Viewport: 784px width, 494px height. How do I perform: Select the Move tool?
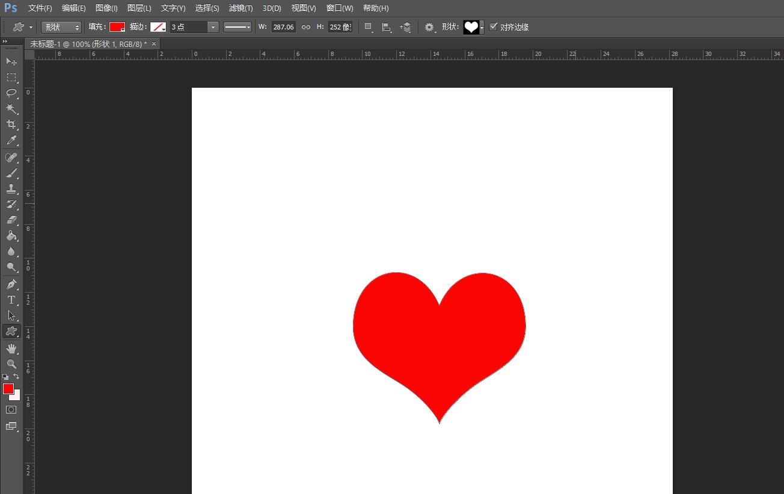tap(11, 61)
